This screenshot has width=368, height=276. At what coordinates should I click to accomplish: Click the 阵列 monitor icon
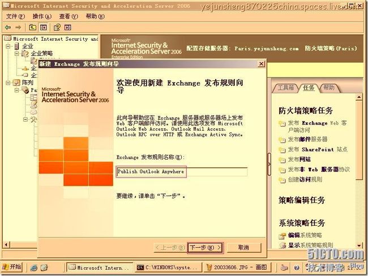point(16,83)
